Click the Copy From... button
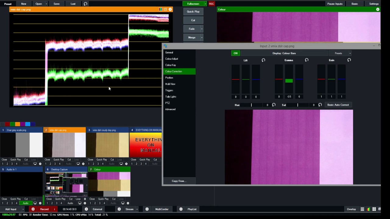Image resolution: width=390 pixels, height=219 pixels. click(179, 181)
